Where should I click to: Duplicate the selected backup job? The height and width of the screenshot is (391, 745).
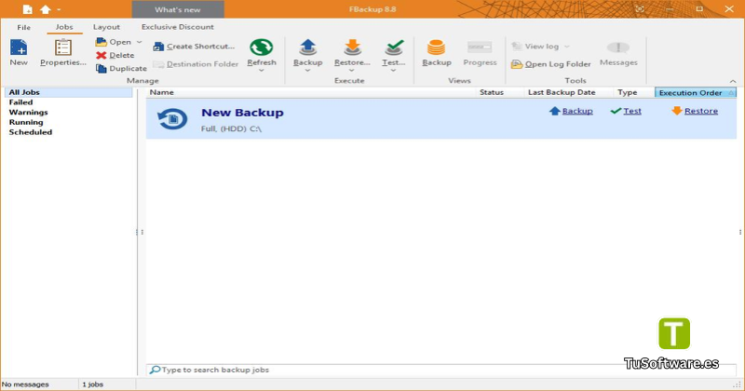pyautogui.click(x=121, y=68)
